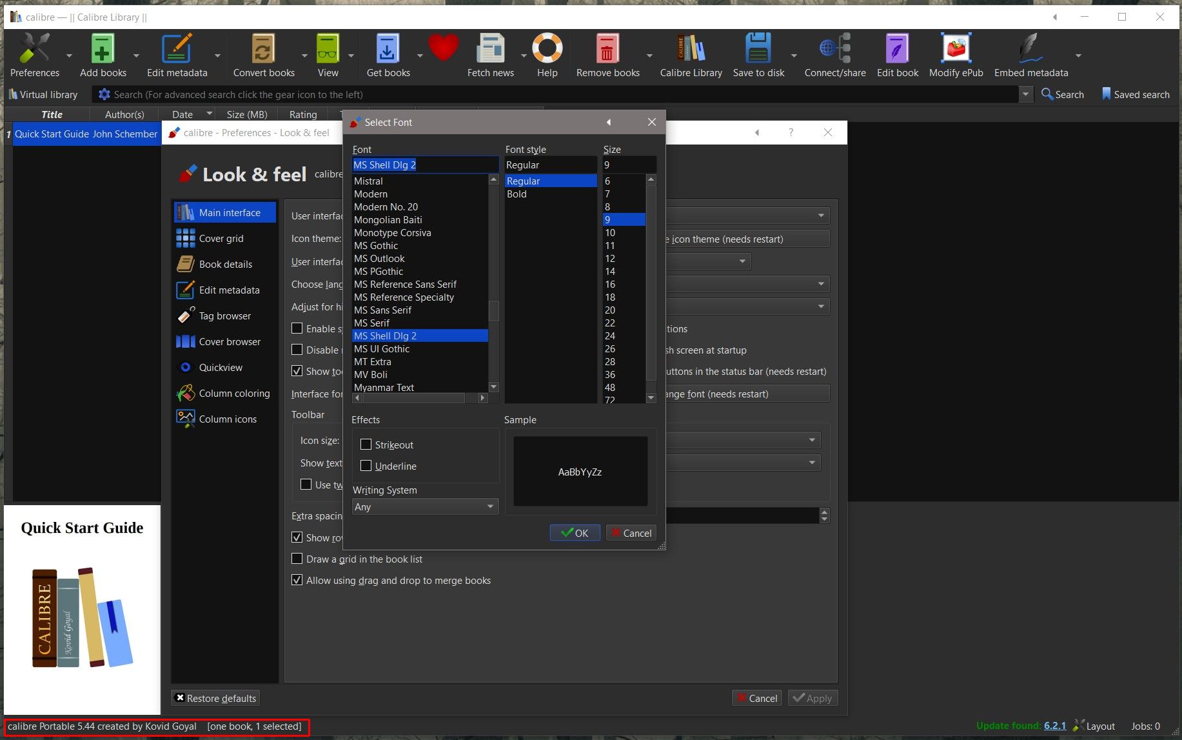The height and width of the screenshot is (740, 1182).
Task: Select the Quickview section
Action: tap(224, 367)
